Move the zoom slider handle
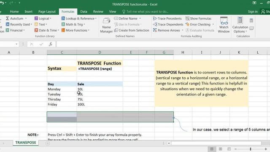The height and width of the screenshot is (152, 270). tap(251, 149)
